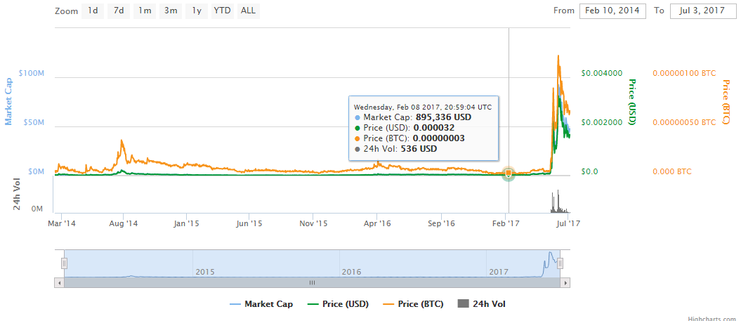Edit the From date field
The width and height of the screenshot is (741, 321).
612,11
